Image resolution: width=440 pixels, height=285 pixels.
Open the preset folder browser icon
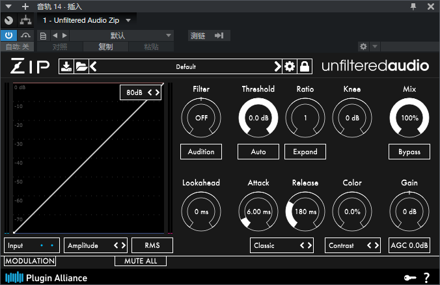pyautogui.click(x=81, y=66)
